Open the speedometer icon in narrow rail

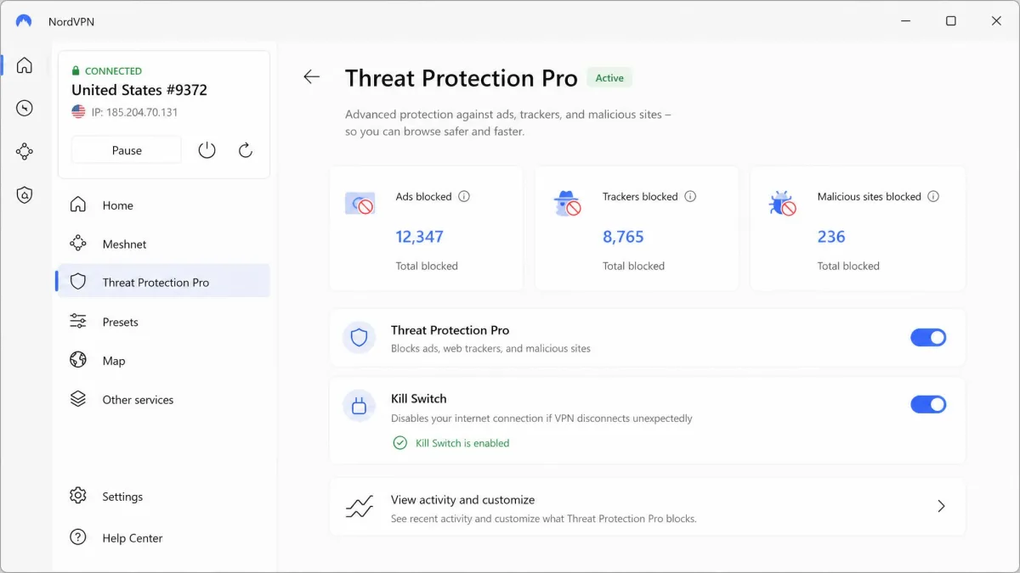pos(25,108)
